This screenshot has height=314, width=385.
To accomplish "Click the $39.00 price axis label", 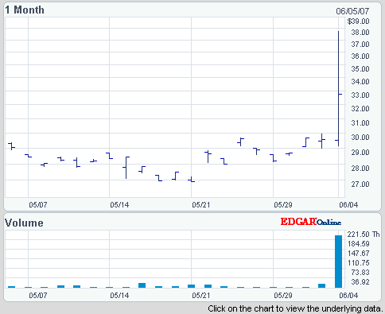I will click(x=358, y=21).
